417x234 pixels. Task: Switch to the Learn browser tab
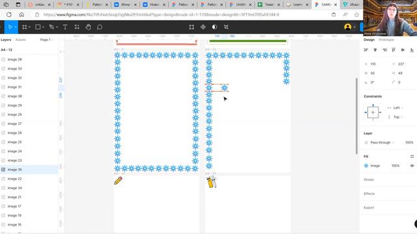[x=297, y=5]
